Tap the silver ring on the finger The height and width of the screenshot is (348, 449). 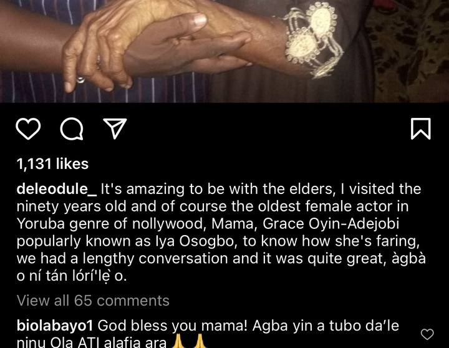[x=80, y=79]
